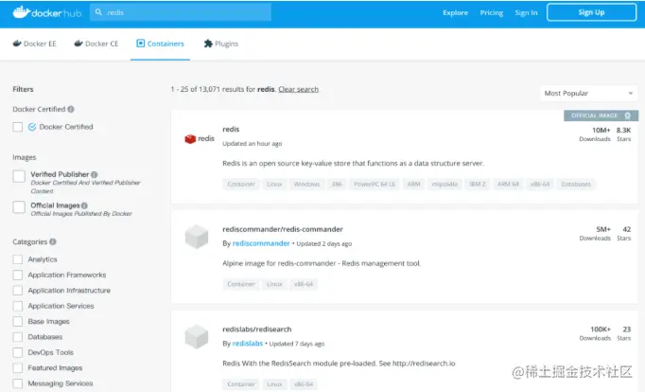Select the Application Infrastructure checkbox

click(18, 291)
